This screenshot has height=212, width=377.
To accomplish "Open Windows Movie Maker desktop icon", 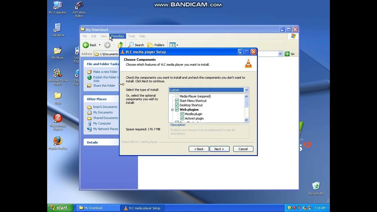I will pyautogui.click(x=58, y=77).
